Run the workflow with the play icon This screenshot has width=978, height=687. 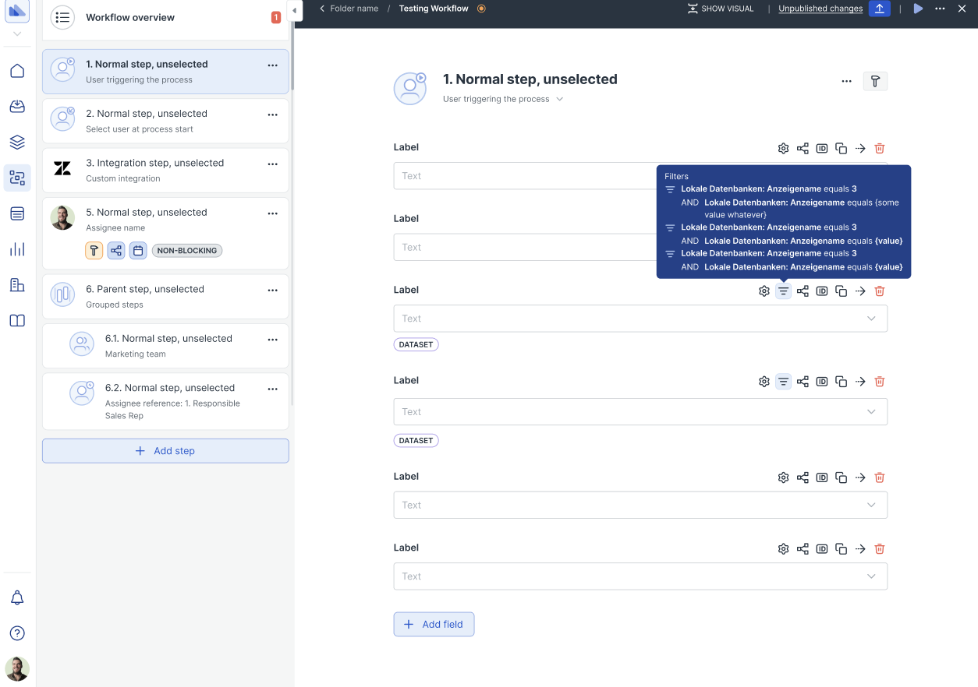(918, 9)
